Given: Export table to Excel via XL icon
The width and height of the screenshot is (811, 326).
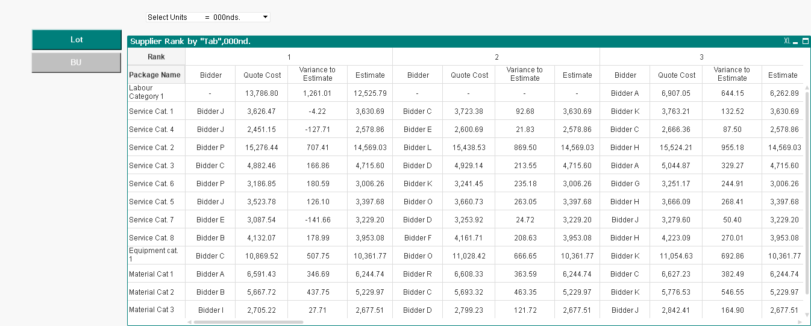Looking at the screenshot, I should pos(787,42).
